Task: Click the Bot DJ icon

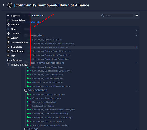Action: (x=8, y=56)
